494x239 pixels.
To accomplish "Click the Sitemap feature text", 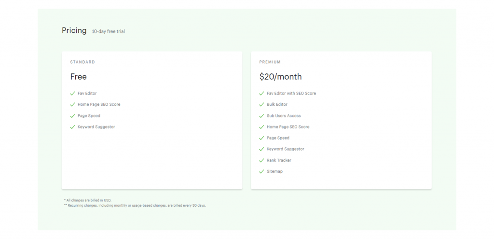I will pos(274,171).
